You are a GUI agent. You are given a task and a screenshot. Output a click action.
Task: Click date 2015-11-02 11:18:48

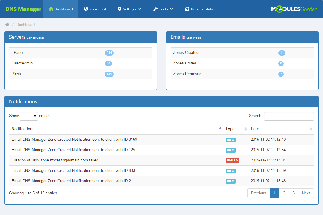[268, 181]
